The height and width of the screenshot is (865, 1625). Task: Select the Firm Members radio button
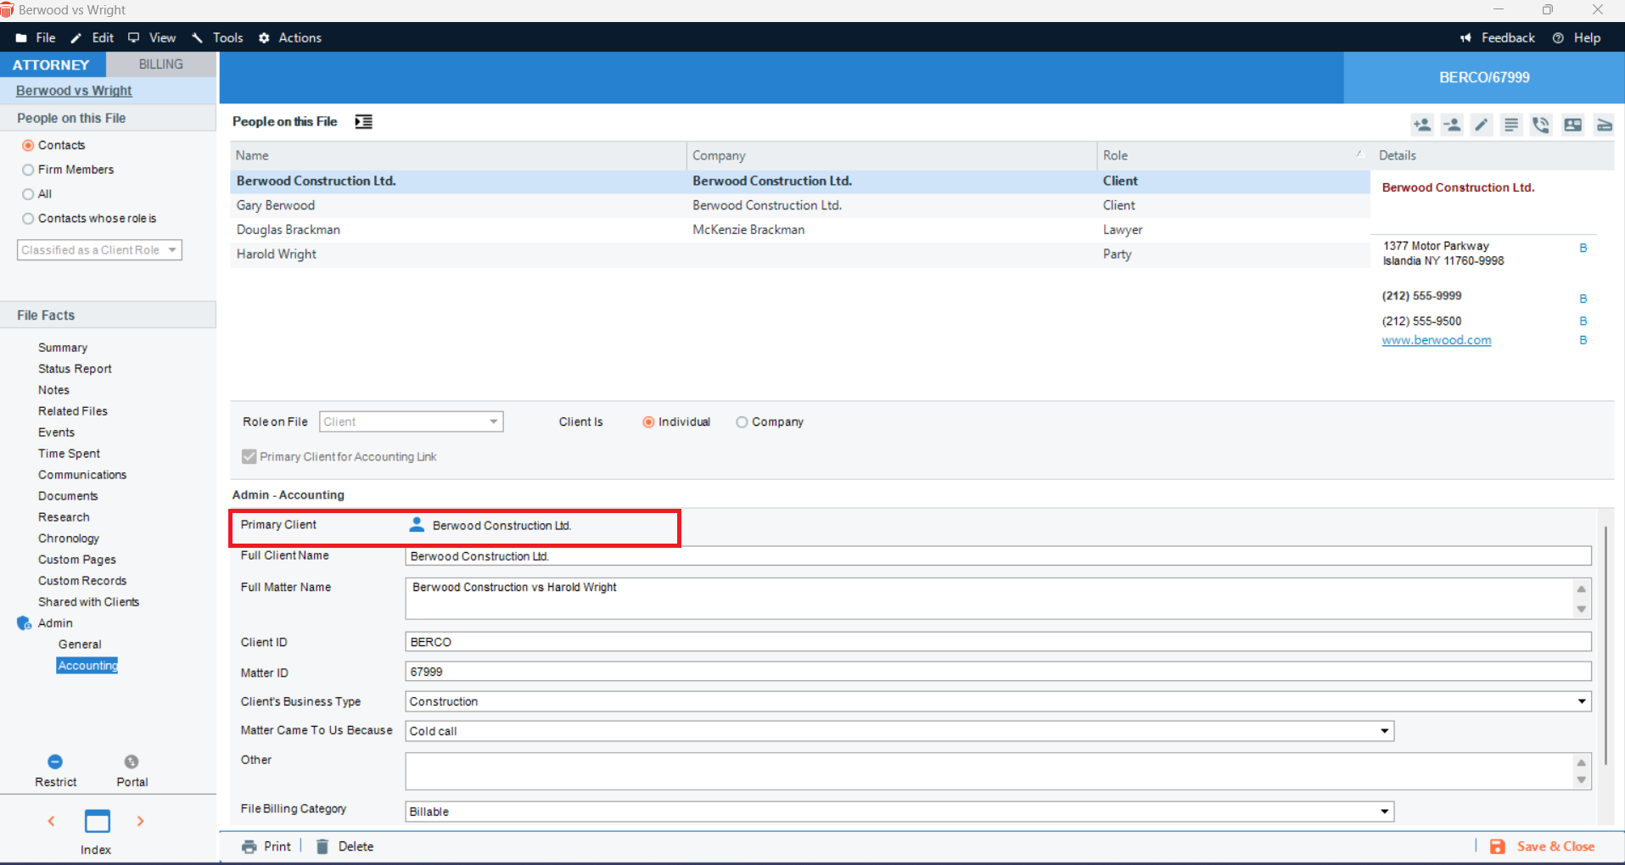pos(28,170)
